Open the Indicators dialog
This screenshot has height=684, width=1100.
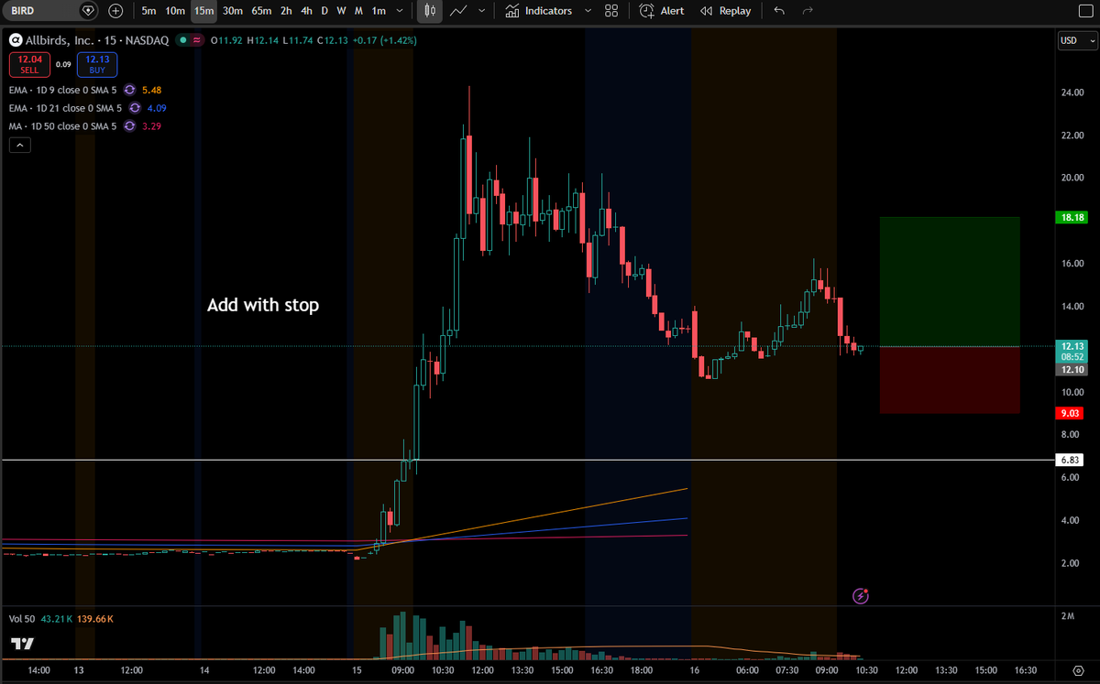pos(539,11)
